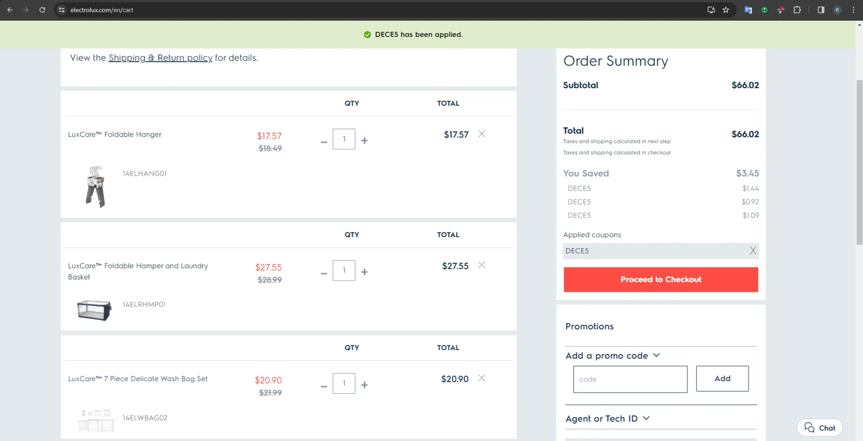The width and height of the screenshot is (863, 441).
Task: Toggle the browser side panel
Action: pyautogui.click(x=821, y=10)
